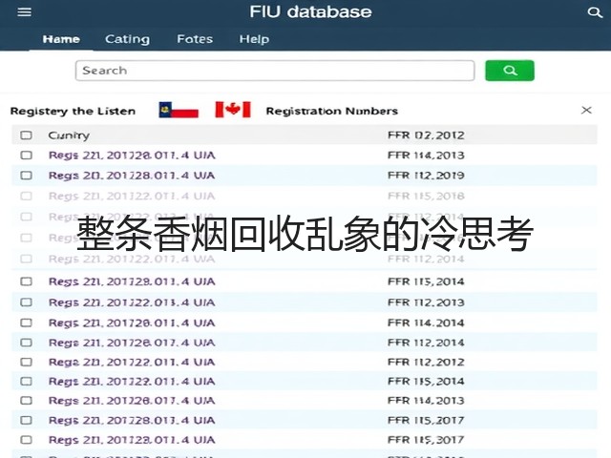Open the Regs link for FFR 112,2013
611x458 pixels.
[132, 302]
